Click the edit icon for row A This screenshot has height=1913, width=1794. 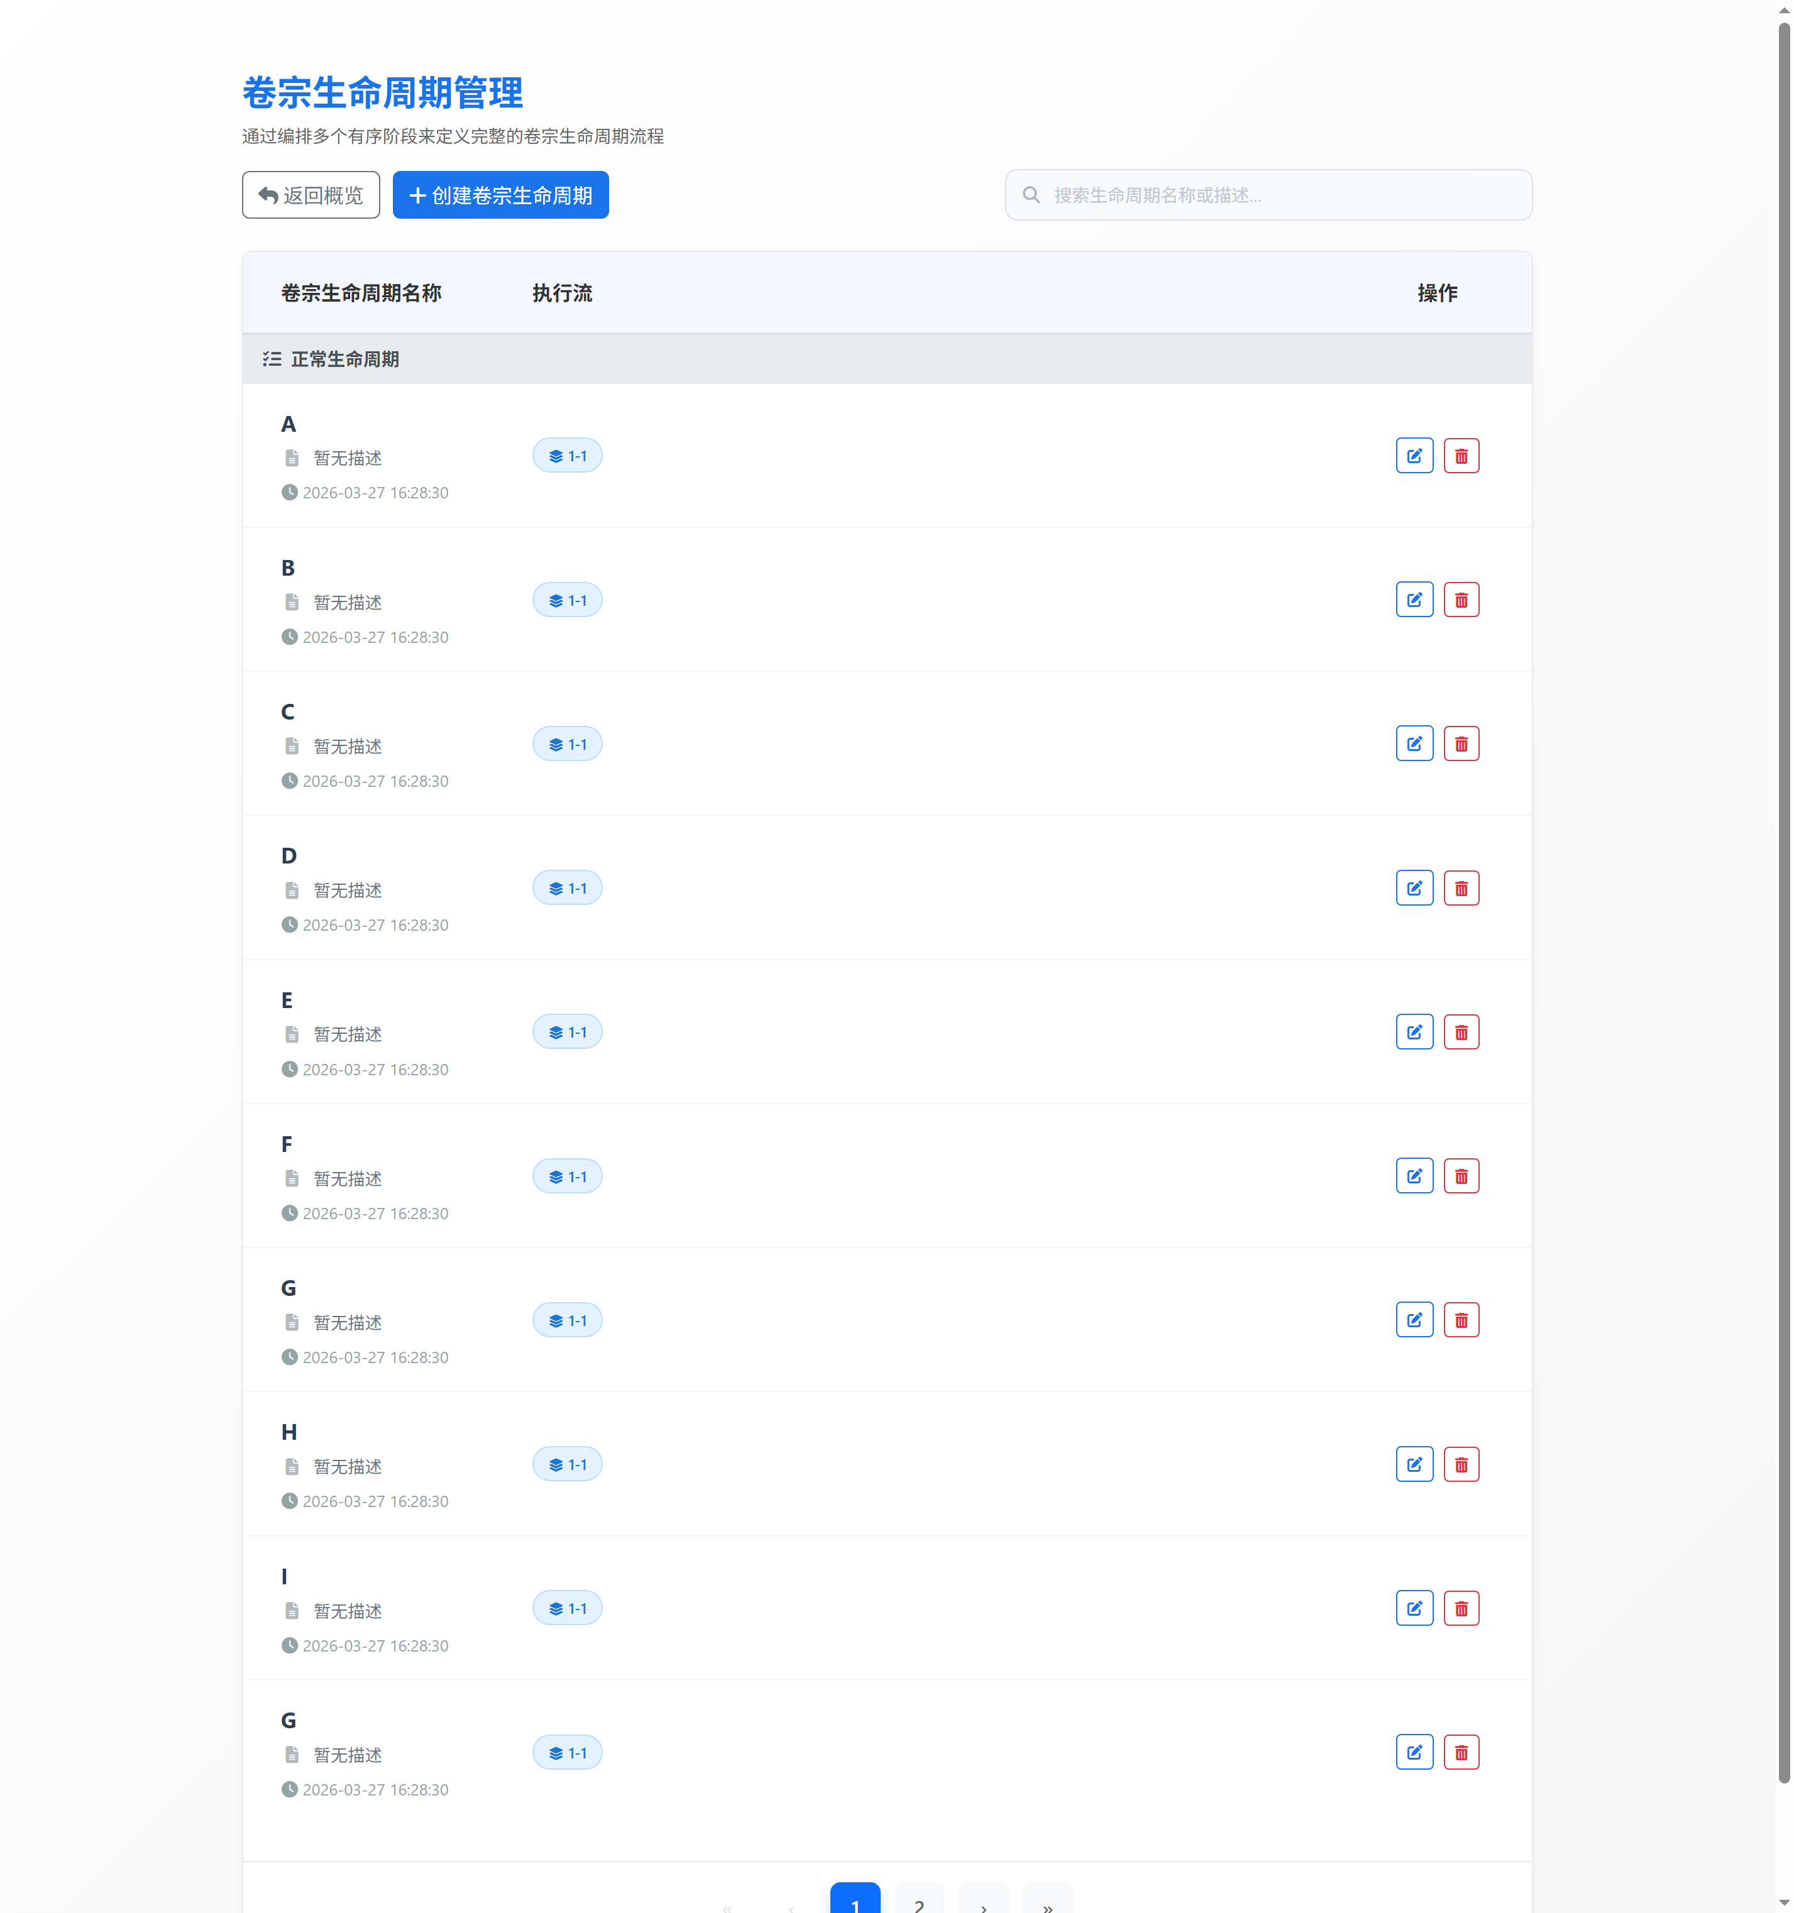[1414, 456]
